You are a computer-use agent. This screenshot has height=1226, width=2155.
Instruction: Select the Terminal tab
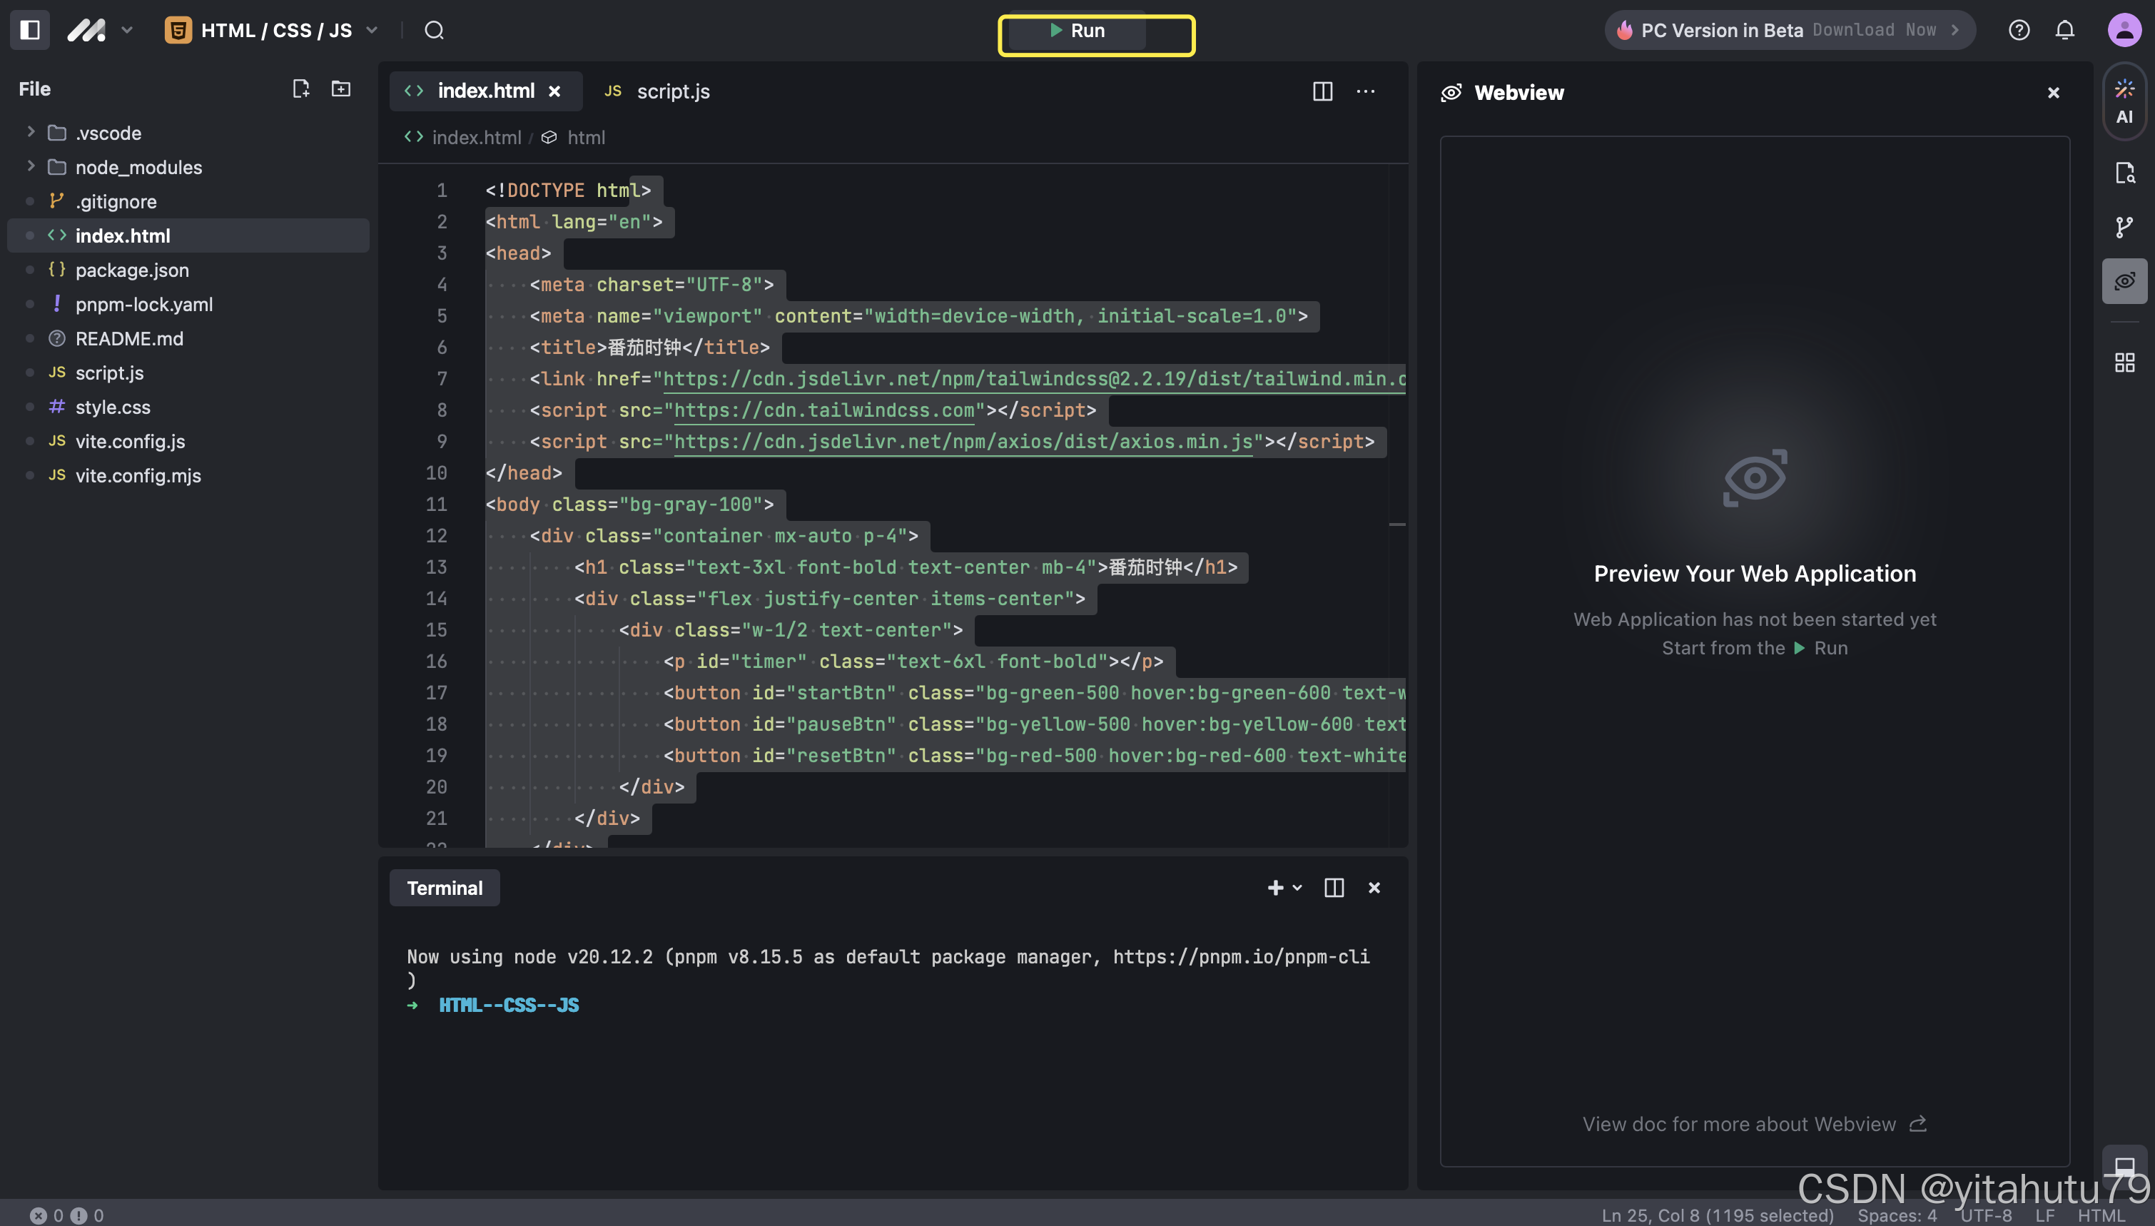coord(445,888)
